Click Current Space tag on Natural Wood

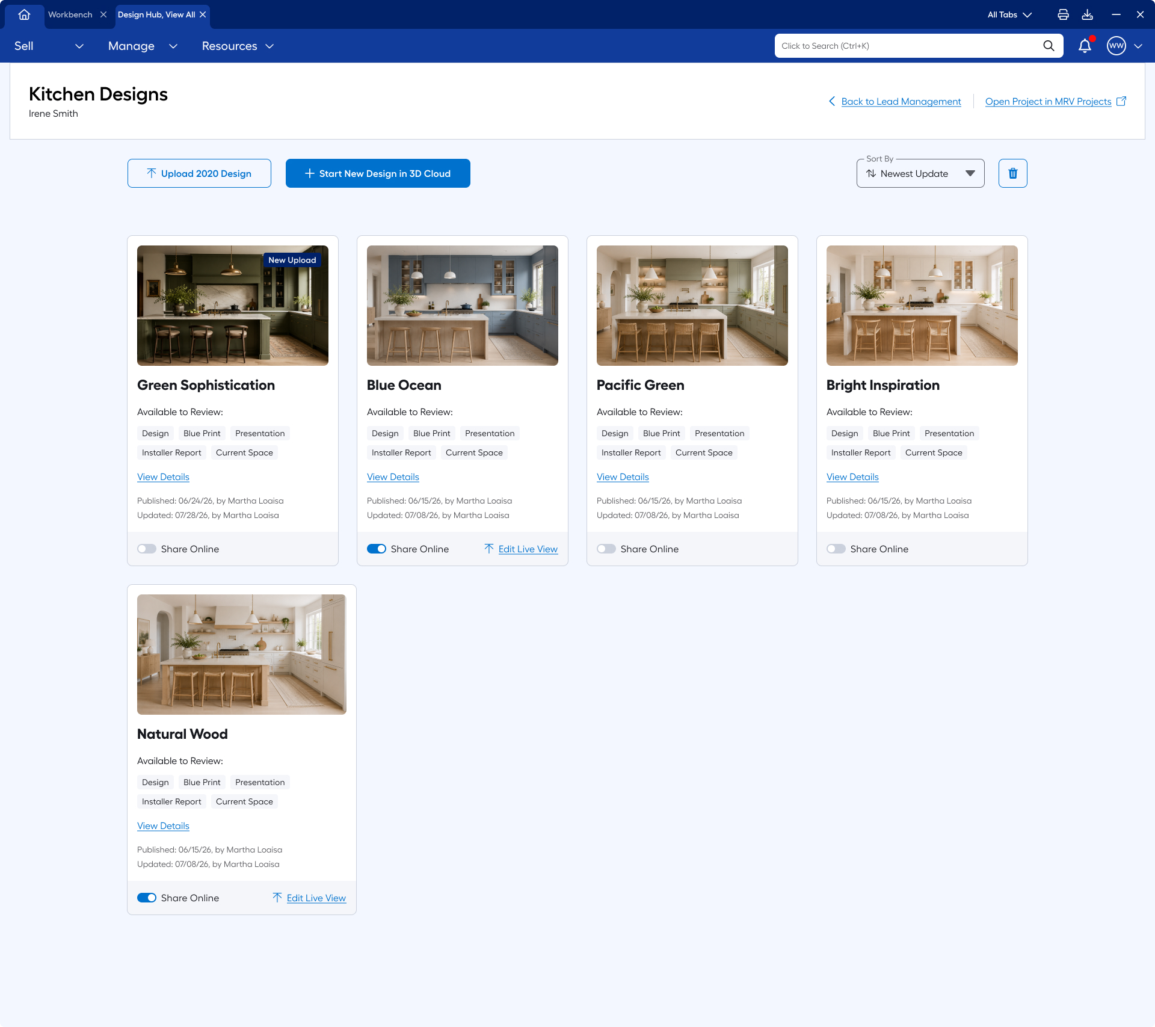(244, 801)
